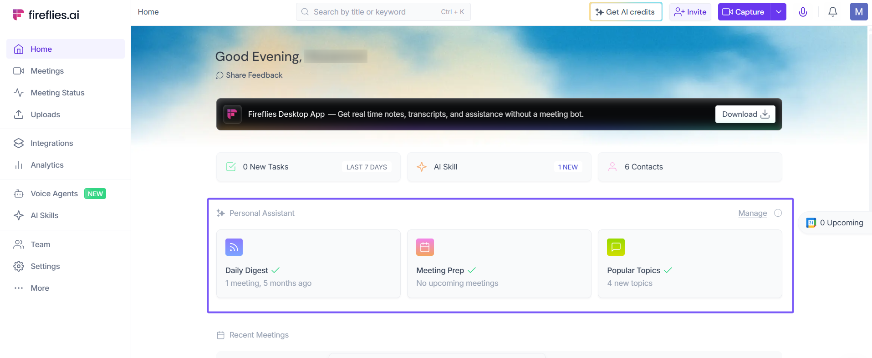Open the Home sidebar item
Viewport: 872px width, 358px height.
tap(66, 49)
